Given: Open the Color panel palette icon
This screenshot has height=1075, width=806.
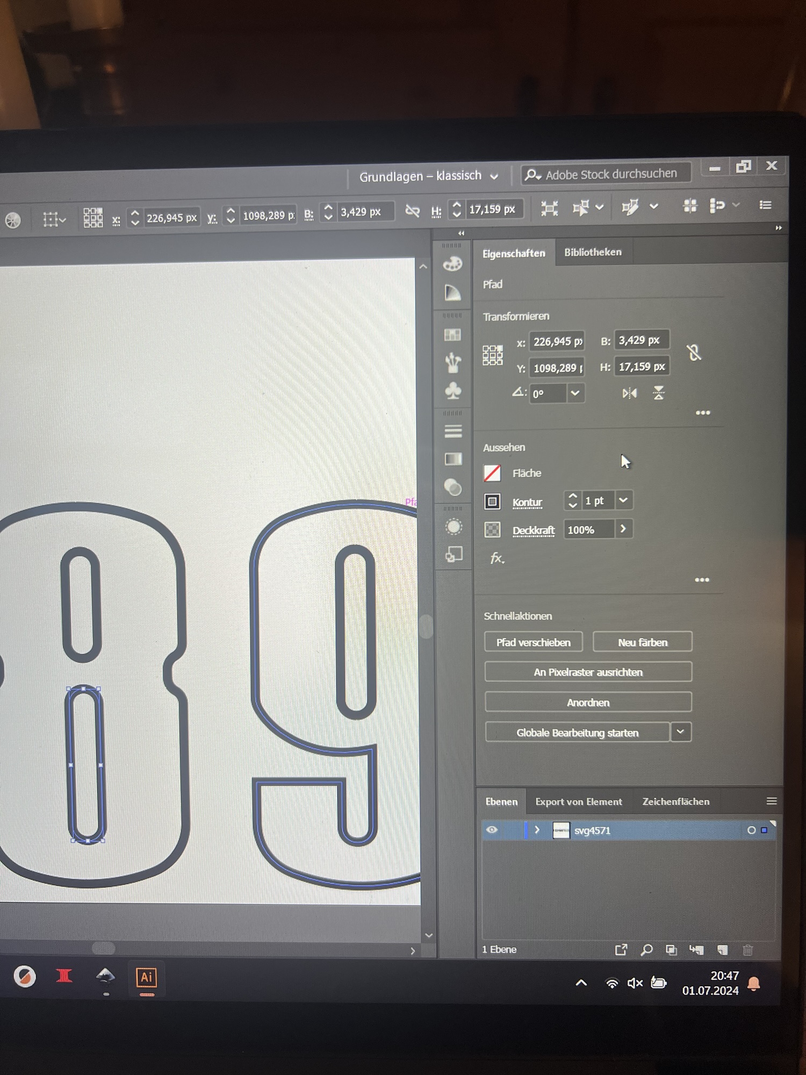Looking at the screenshot, I should click(452, 264).
